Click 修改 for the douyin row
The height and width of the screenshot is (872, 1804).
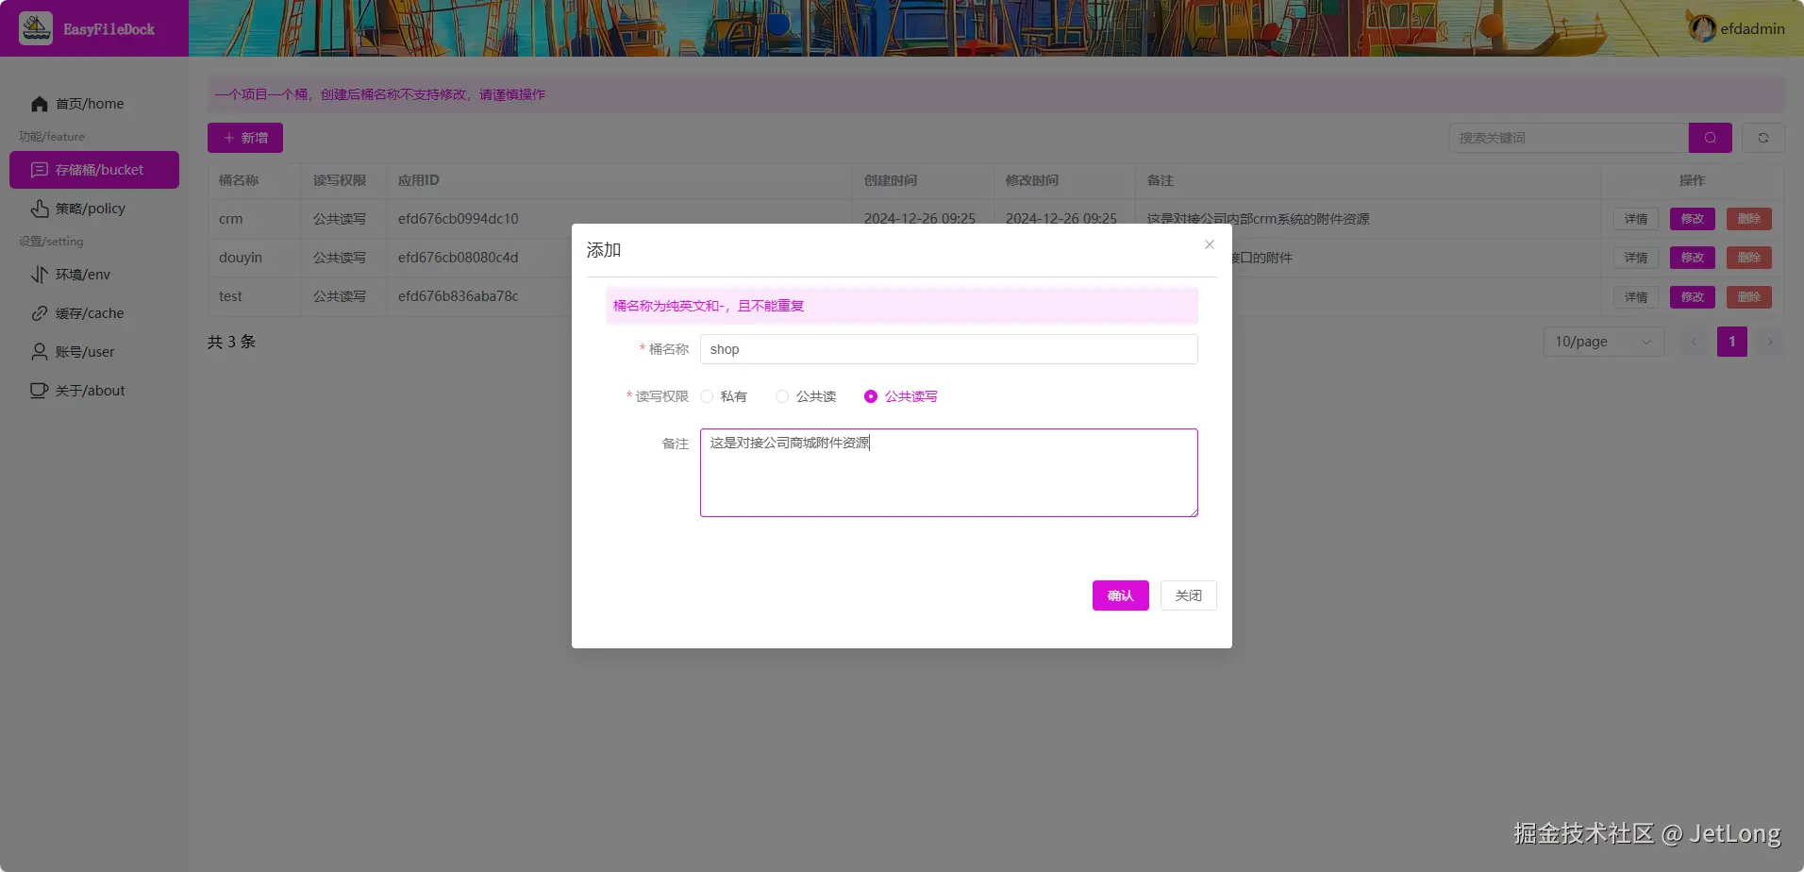click(x=1693, y=258)
